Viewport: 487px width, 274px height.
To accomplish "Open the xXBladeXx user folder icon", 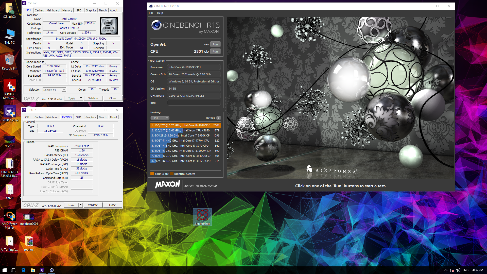I will (x=10, y=11).
